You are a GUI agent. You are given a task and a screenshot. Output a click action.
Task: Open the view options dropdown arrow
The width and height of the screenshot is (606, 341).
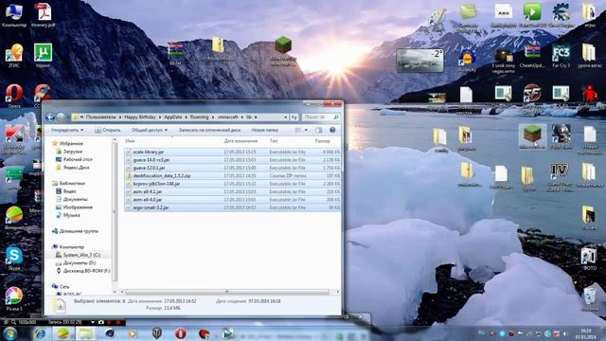pos(306,130)
